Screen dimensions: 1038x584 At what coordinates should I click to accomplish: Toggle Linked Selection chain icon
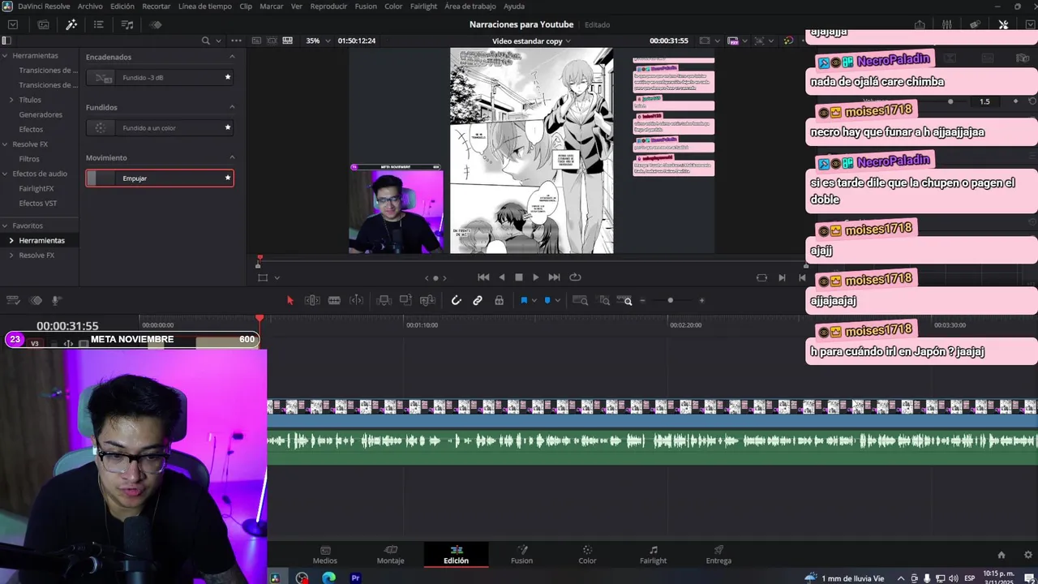coord(478,300)
